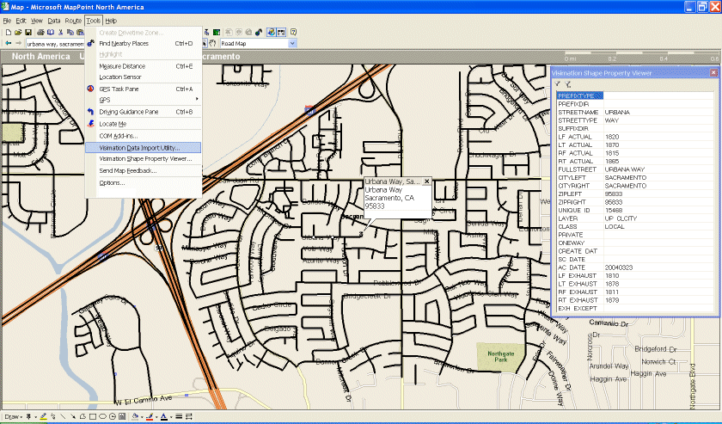Select the Line drawing tool

(63, 416)
